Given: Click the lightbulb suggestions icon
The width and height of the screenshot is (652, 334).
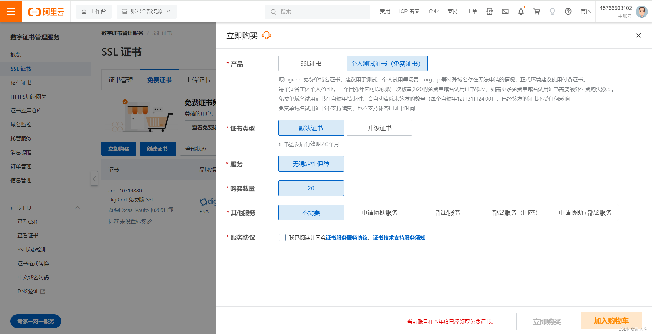Looking at the screenshot, I should [552, 11].
